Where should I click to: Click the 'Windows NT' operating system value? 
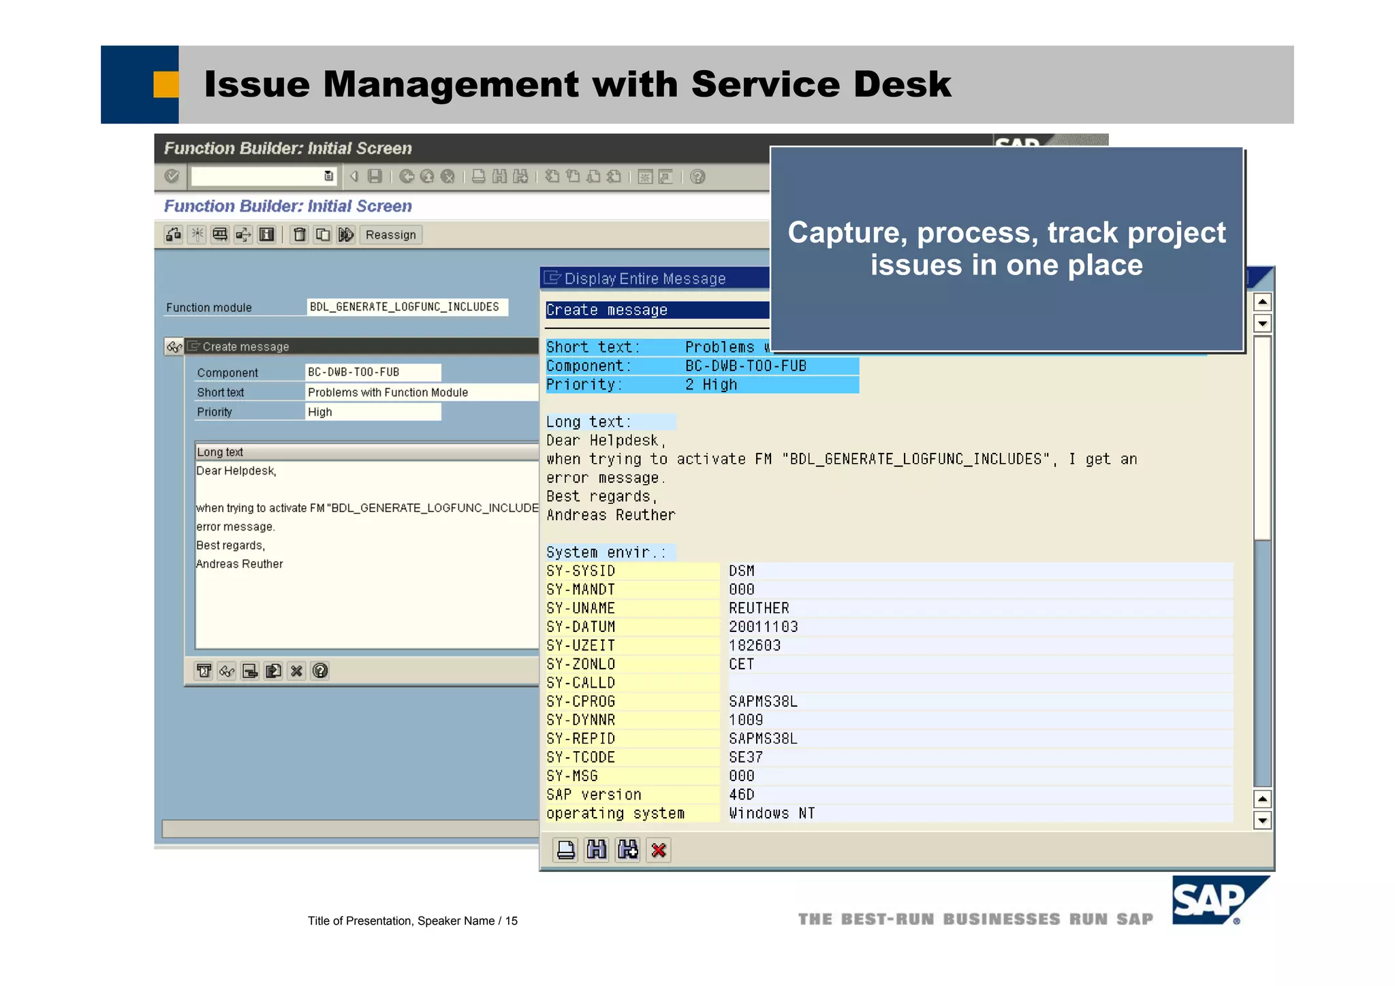772,813
